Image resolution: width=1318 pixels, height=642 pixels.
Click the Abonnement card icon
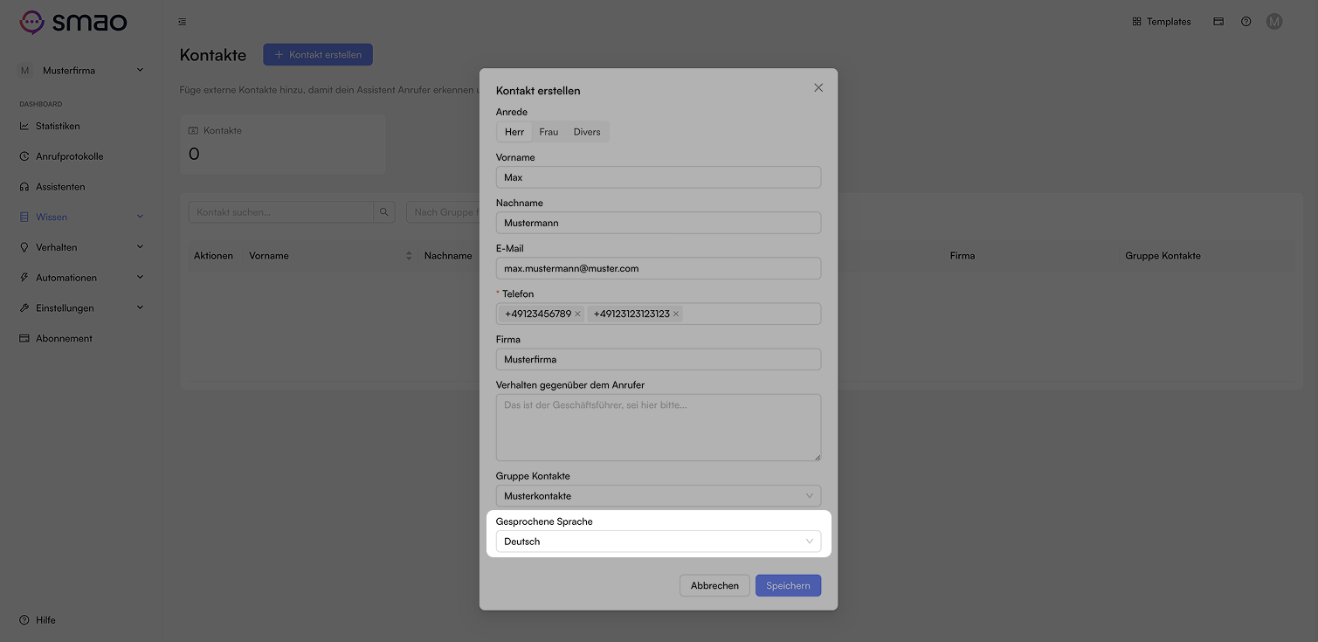[x=24, y=338]
